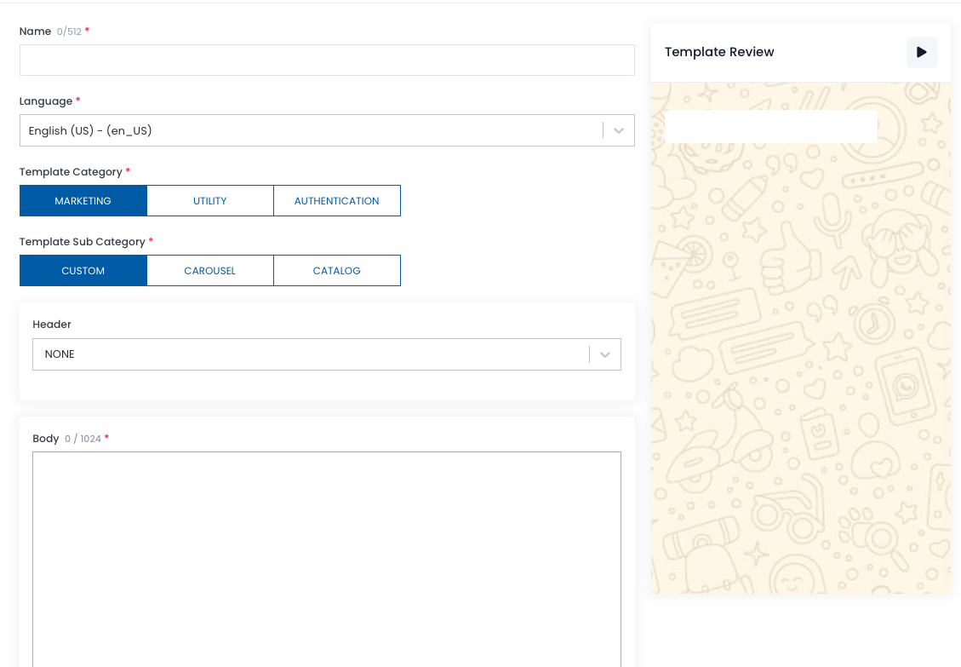Click inside the Body text area
Image resolution: width=961 pixels, height=667 pixels.
coord(327,559)
